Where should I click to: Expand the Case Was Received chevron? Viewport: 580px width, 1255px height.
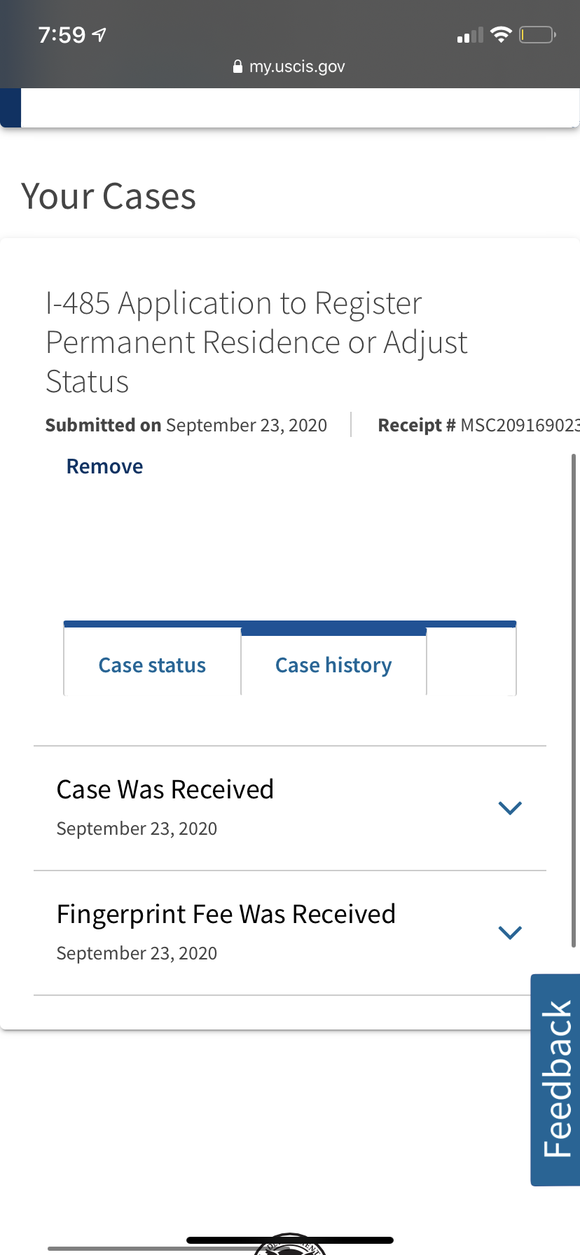(x=510, y=808)
